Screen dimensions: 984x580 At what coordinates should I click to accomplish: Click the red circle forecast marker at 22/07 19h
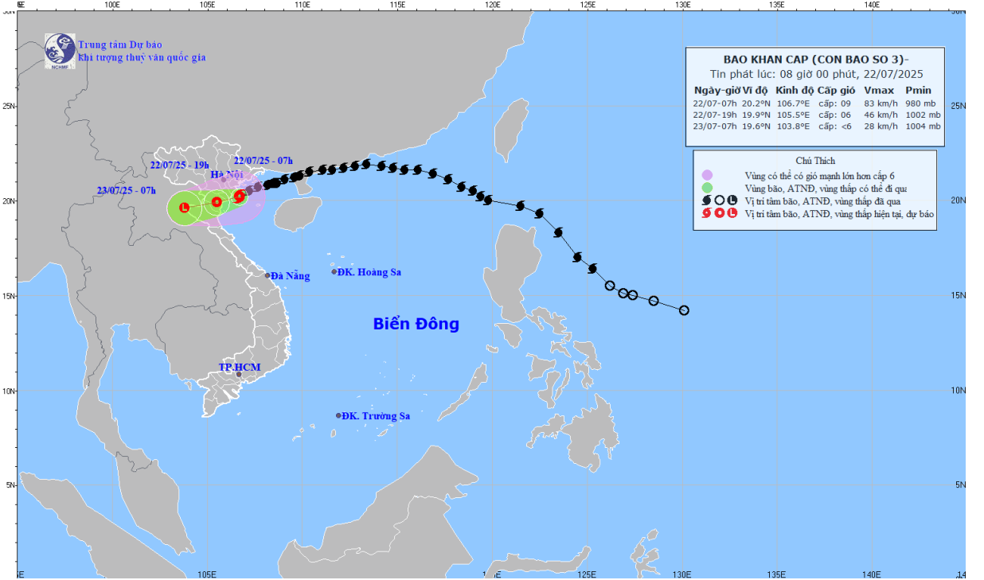(217, 202)
